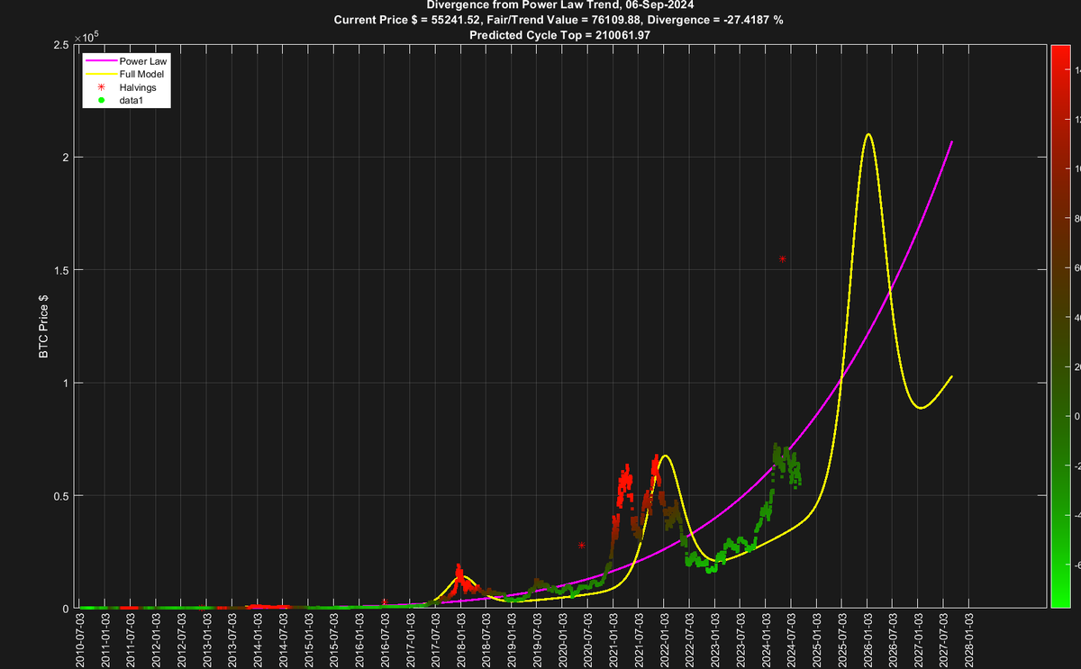Click the x-axis date label 2028-01-03
Screen dimensions: 1081x669
coord(968,639)
